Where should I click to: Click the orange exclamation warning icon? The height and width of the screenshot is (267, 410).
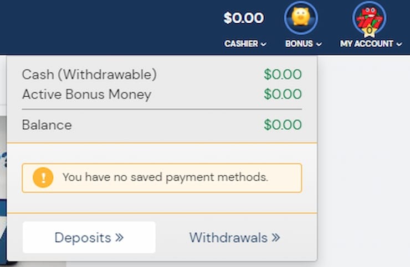pos(43,177)
